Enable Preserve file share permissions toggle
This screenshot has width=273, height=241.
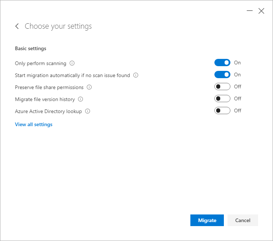click(222, 87)
